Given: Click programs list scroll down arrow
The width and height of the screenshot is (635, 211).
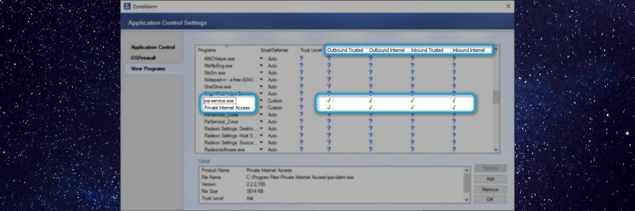Looking at the screenshot, I should coord(496,149).
